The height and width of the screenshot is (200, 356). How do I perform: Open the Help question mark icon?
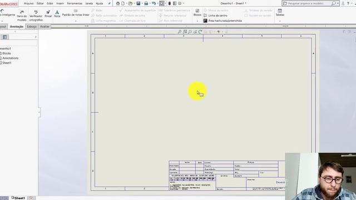tap(348, 3)
